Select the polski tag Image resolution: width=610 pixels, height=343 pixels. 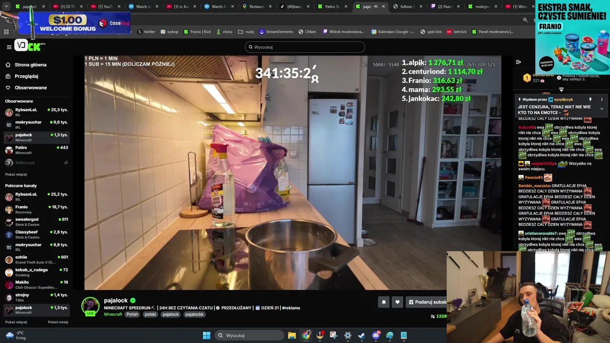click(151, 314)
